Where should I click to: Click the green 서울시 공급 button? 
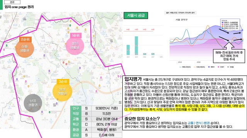tap(136, 15)
